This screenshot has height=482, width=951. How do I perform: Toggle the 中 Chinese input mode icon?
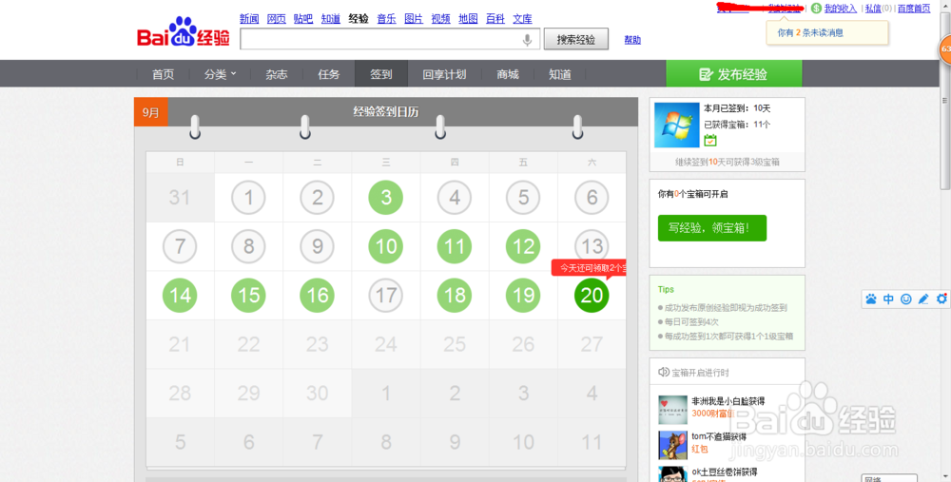[888, 299]
